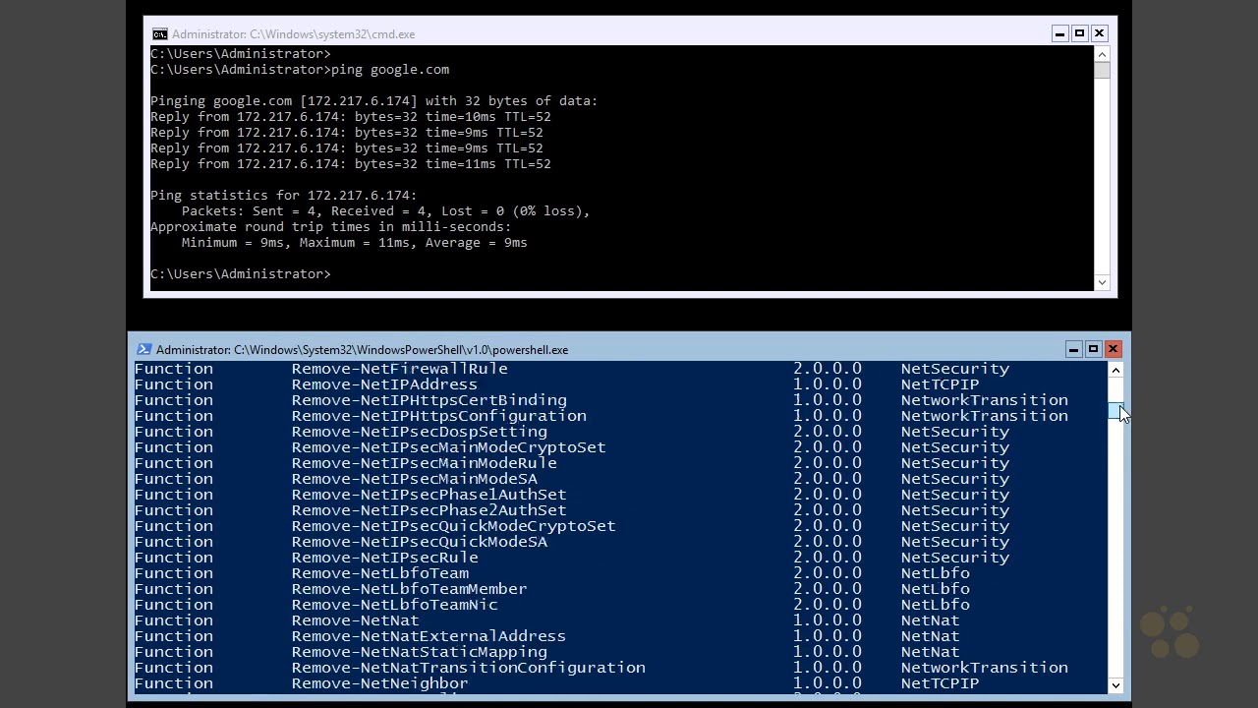Click Remove-NetIPHttpsConfiguration entry
The image size is (1258, 708).
click(439, 416)
